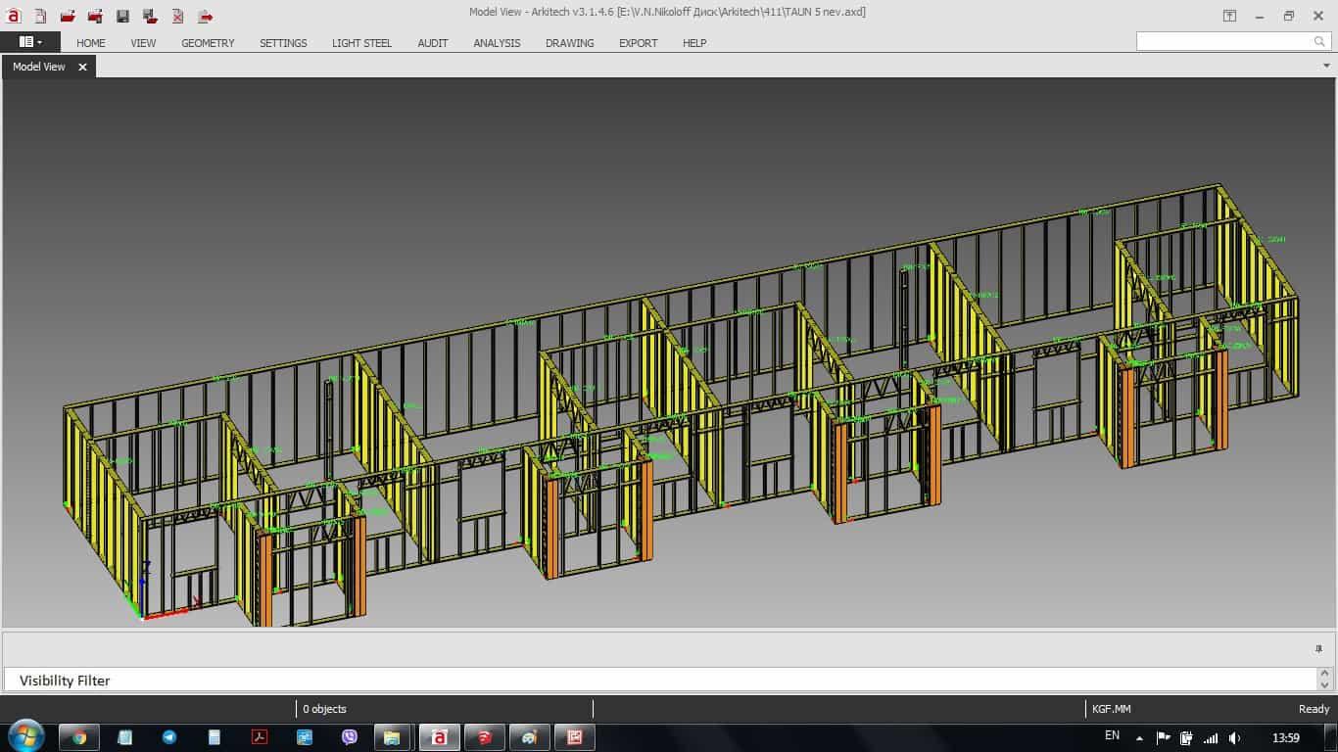This screenshot has width=1338, height=752.
Task: Click the Save As icon in quick toolbar
Action: [x=150, y=16]
